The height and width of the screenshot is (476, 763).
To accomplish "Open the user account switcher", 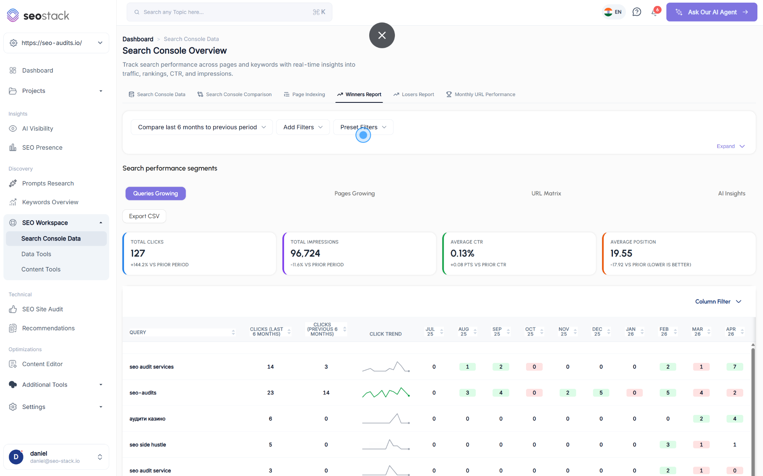I will click(100, 457).
